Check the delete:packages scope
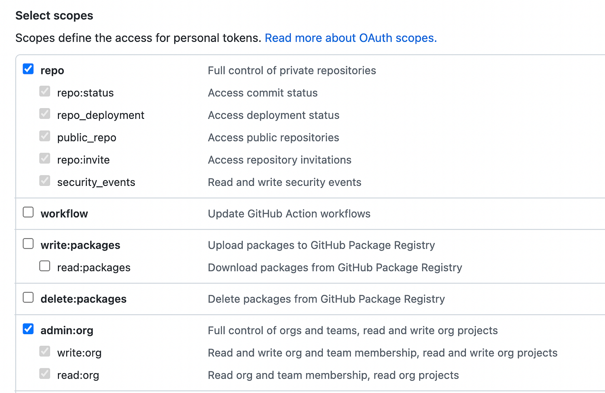The image size is (605, 393). click(28, 297)
